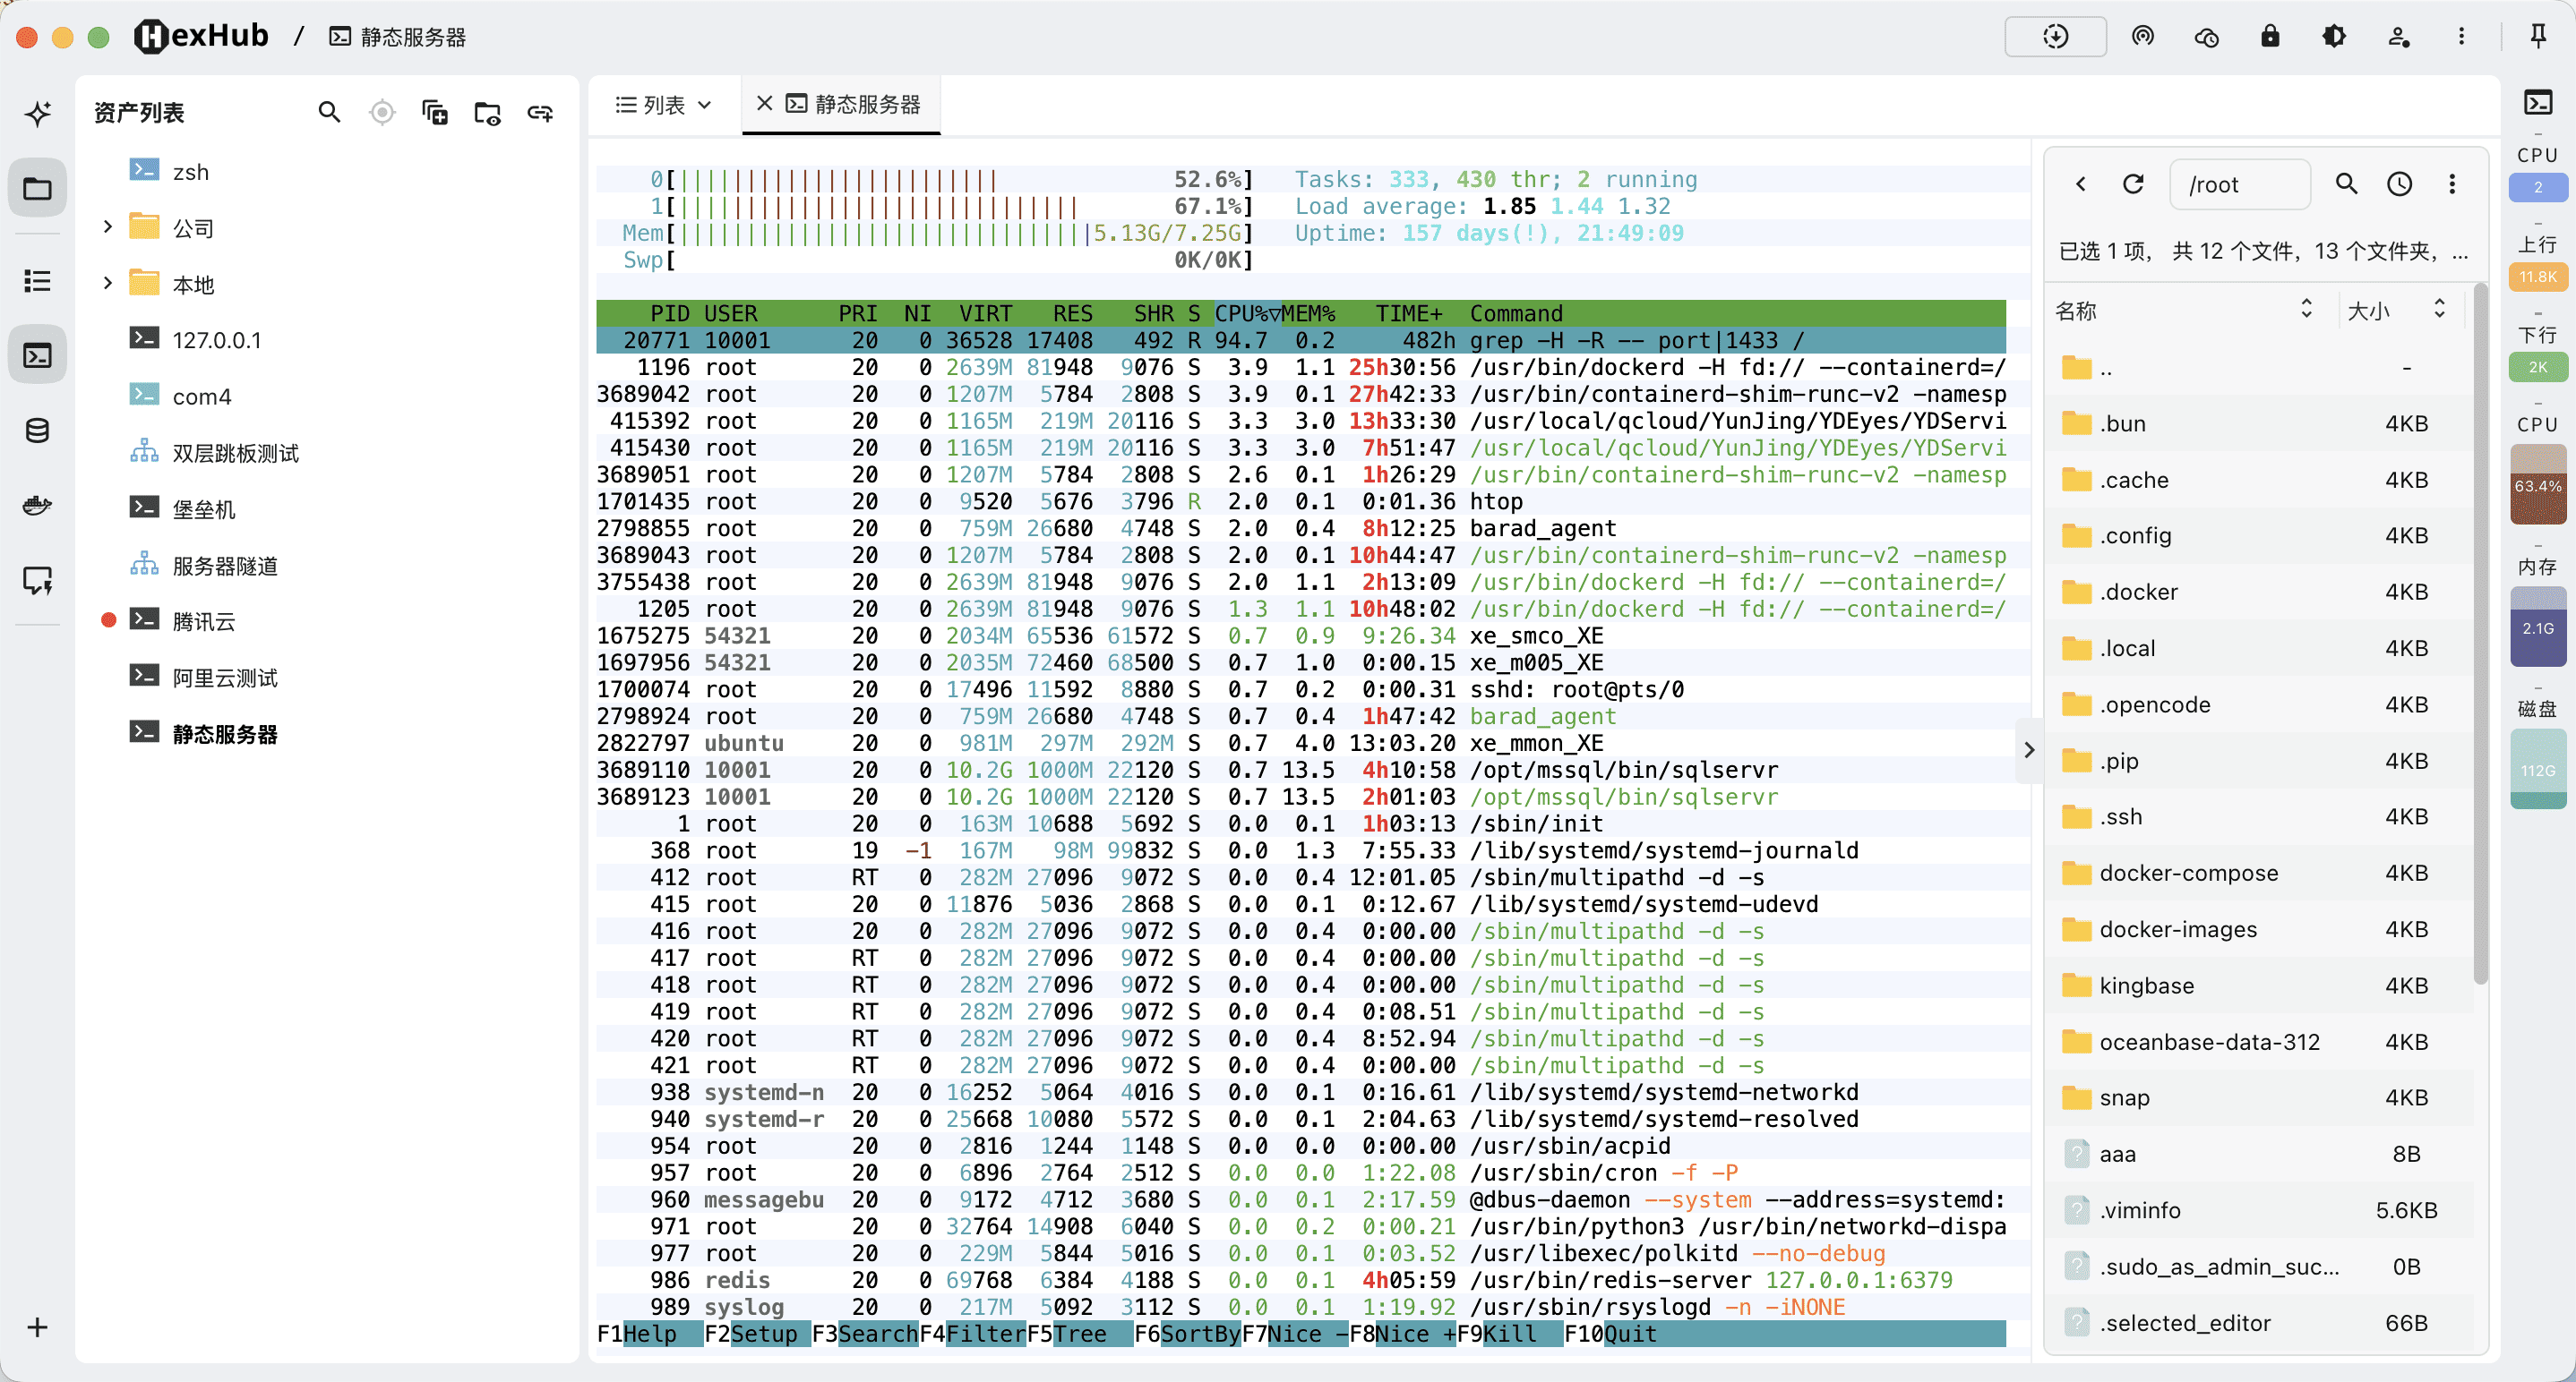Expand the 本地 folder
The width and height of the screenshot is (2576, 1382).
tap(108, 283)
